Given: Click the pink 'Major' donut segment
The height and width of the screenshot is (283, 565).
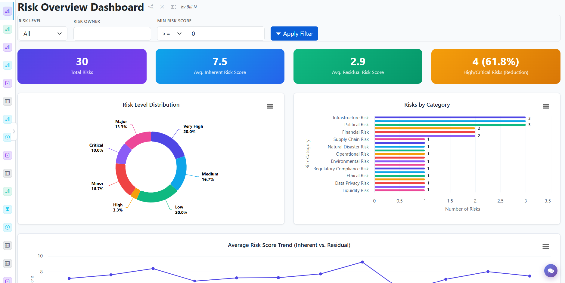Looking at the screenshot, I should (x=138, y=139).
